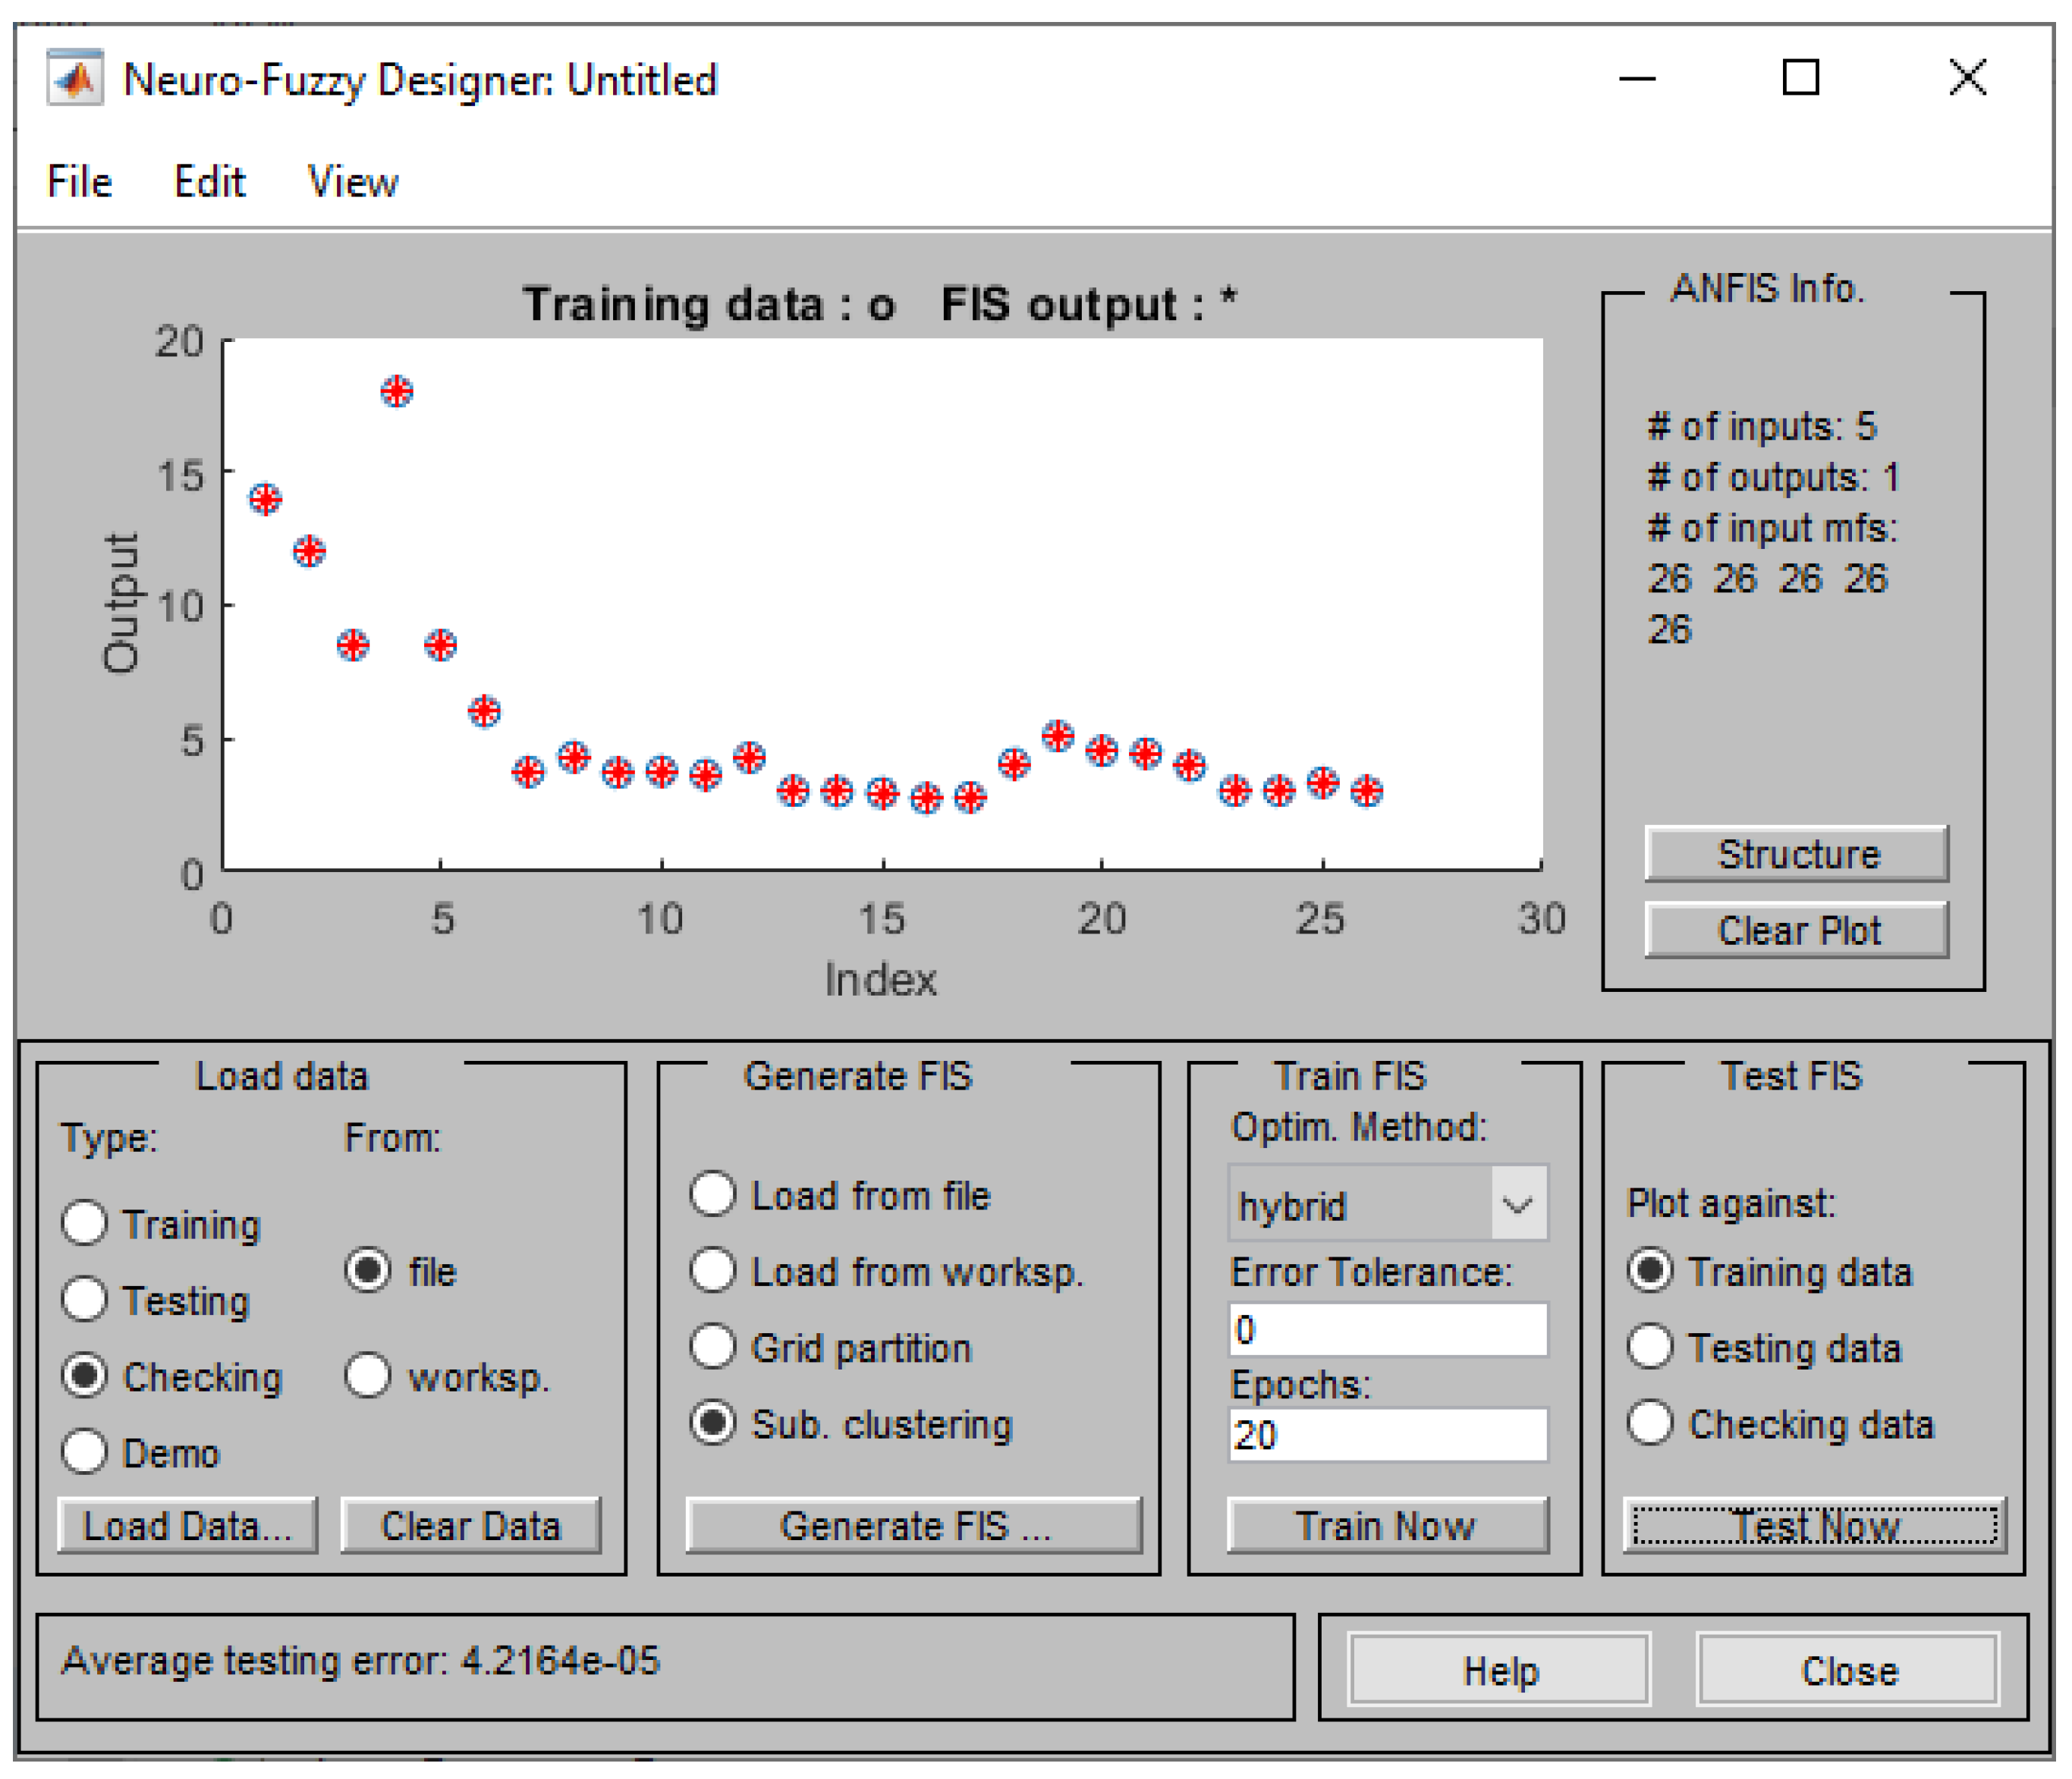
Task: Open Help for Neuro-Fuzzy Designer
Action: coord(1499,1670)
